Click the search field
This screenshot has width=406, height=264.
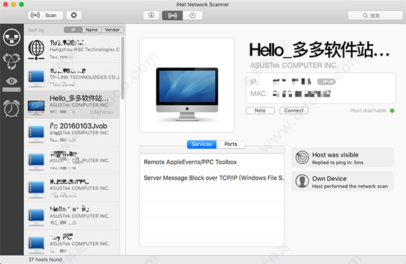pos(375,16)
